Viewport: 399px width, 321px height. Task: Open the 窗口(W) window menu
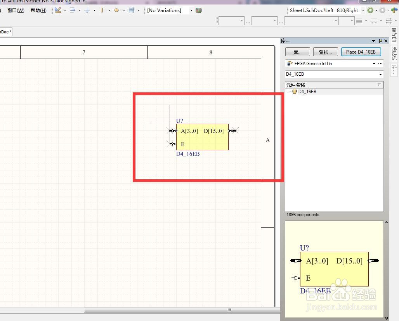point(16,10)
